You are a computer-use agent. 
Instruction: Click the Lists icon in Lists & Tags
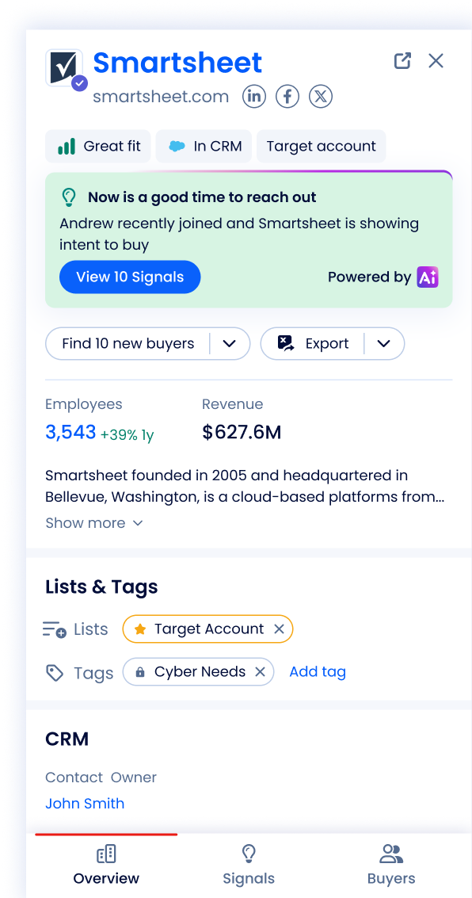[x=53, y=628]
